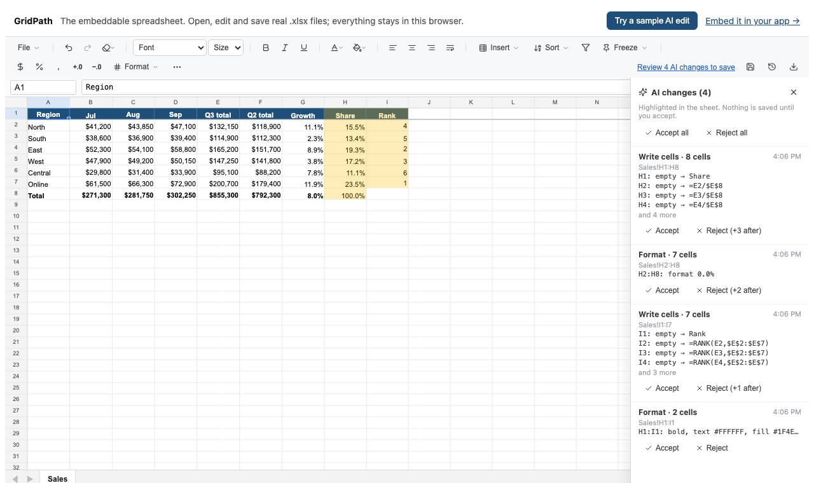Select cell showing 100.0%

345,195
